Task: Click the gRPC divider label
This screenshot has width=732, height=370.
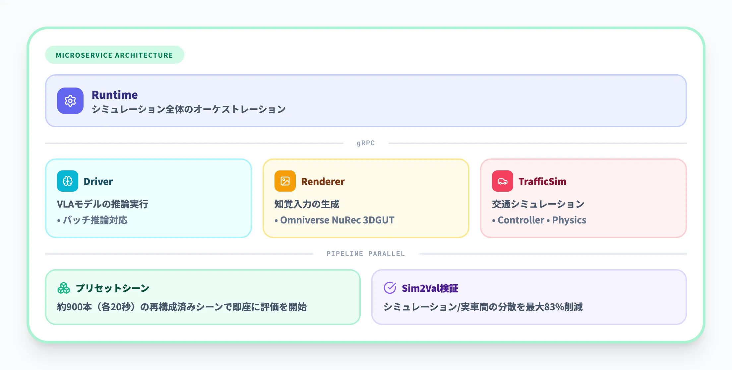Action: click(x=366, y=143)
